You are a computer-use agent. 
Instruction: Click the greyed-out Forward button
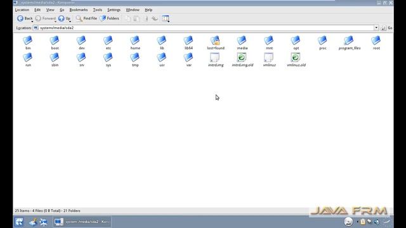coord(45,18)
